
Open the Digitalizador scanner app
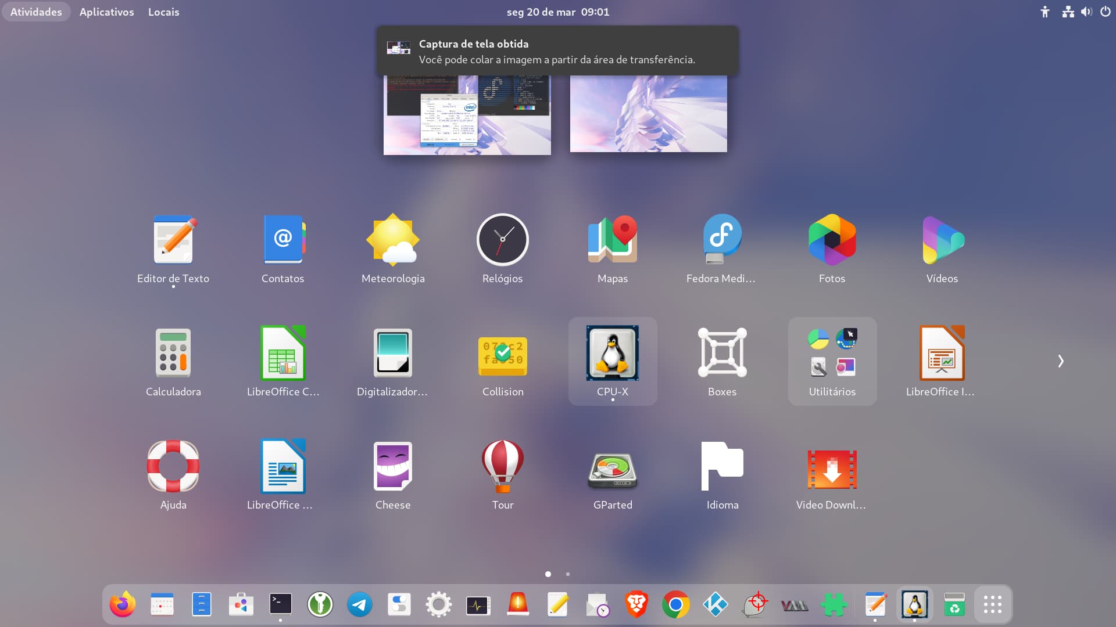[x=393, y=361]
